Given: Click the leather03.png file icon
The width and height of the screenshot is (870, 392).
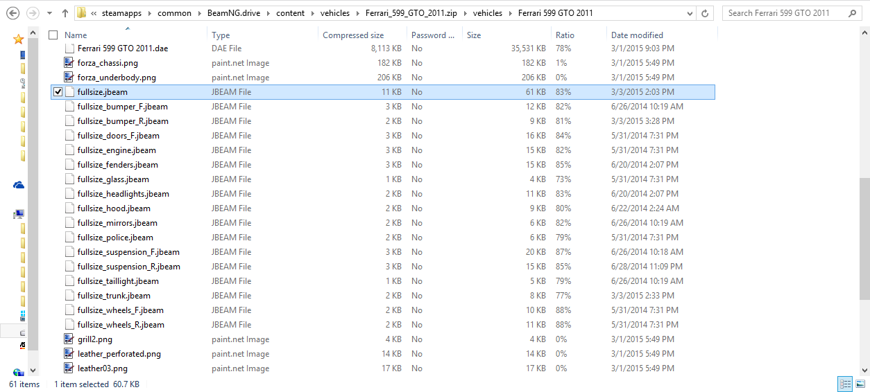Looking at the screenshot, I should [x=69, y=368].
